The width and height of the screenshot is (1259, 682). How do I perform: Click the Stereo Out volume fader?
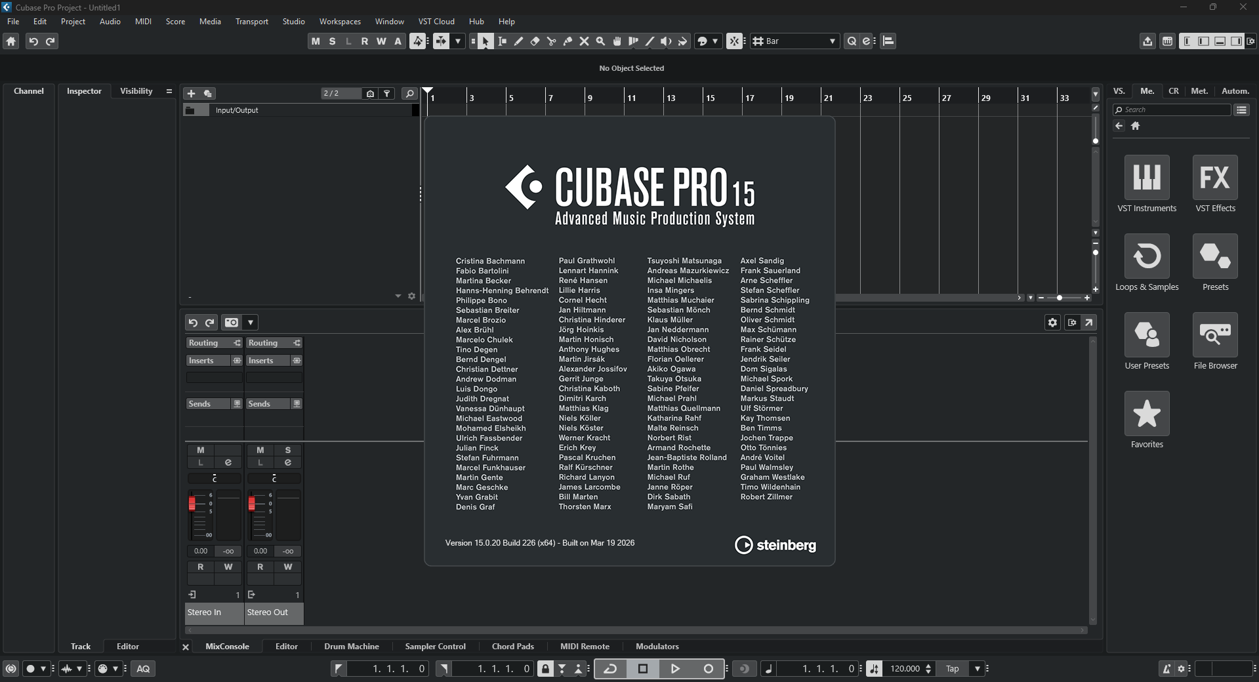click(252, 504)
